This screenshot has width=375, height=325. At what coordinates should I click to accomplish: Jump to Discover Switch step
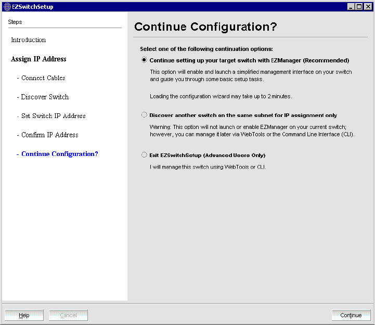45,97
